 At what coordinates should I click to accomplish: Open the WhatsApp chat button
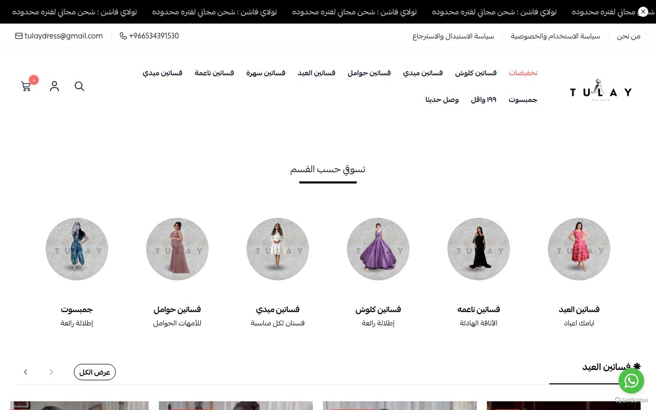(631, 381)
